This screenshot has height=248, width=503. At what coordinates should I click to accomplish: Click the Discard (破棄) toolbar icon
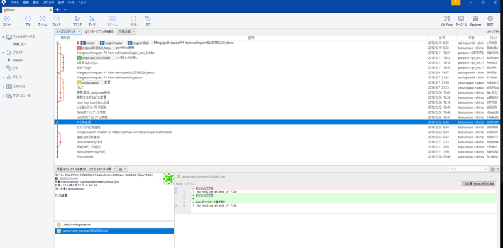pyautogui.click(x=134, y=19)
